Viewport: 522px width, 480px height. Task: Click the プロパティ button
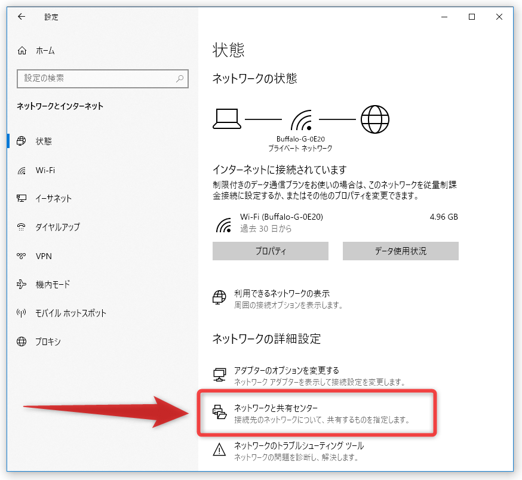click(x=271, y=251)
